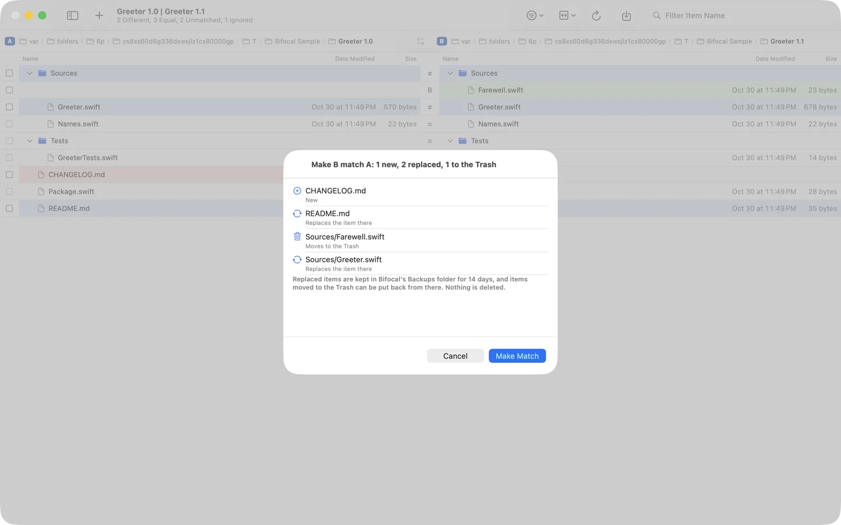Select Farewell.swift in right pane

point(500,90)
